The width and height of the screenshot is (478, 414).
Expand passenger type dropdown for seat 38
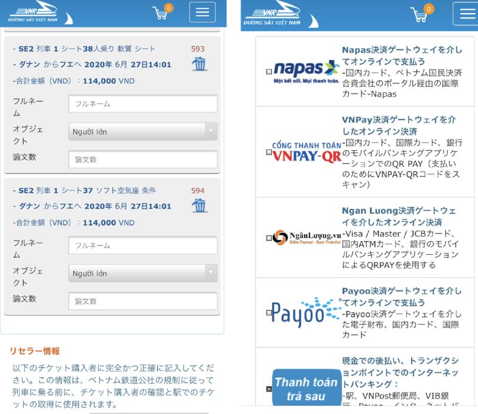tap(143, 132)
